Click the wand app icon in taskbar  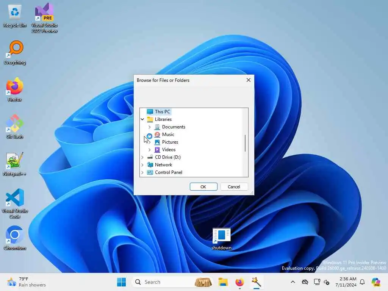(257, 282)
